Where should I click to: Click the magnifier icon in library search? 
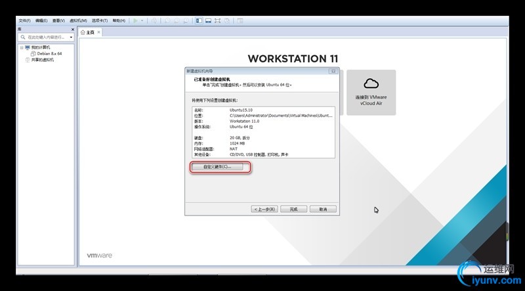click(23, 37)
